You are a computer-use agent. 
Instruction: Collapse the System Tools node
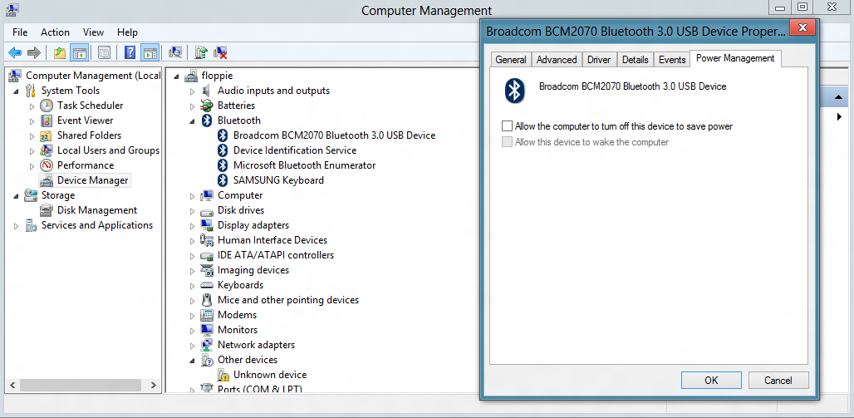pyautogui.click(x=17, y=91)
